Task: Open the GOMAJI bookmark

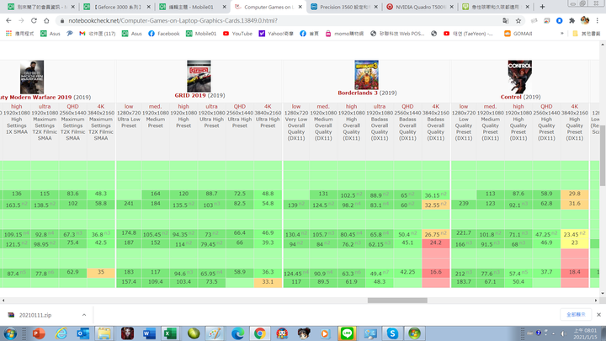Action: 518,34
